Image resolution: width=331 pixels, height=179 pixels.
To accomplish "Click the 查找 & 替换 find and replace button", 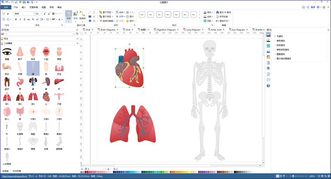I will point(223,12).
